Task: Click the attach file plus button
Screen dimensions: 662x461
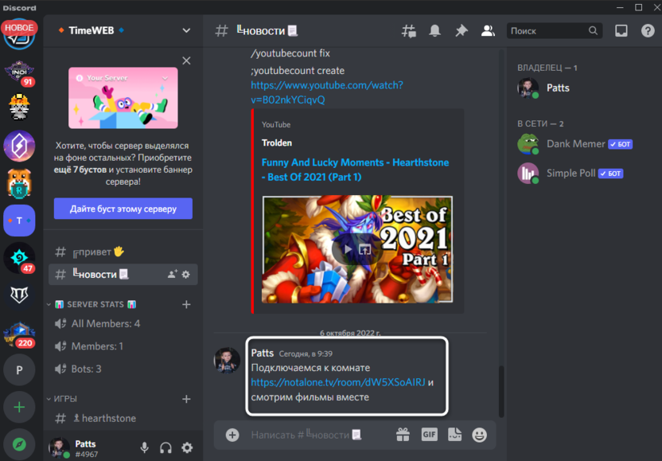Action: coord(232,435)
